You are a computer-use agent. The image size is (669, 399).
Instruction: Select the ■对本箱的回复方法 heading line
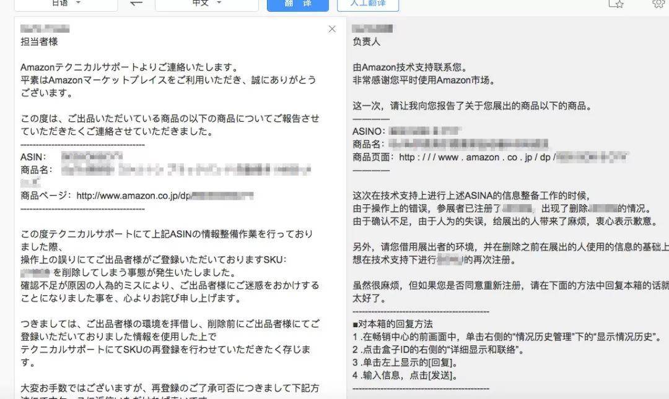[393, 324]
